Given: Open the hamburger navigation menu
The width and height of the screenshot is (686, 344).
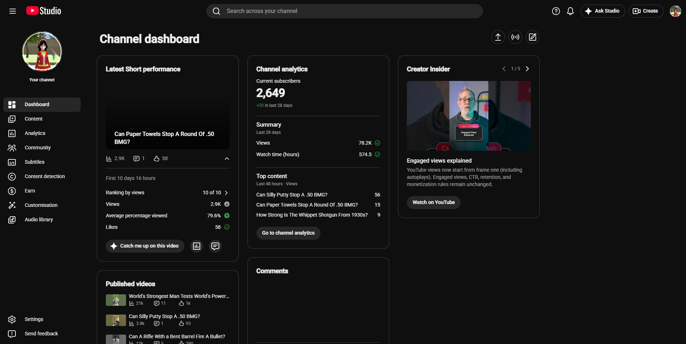Looking at the screenshot, I should point(13,11).
